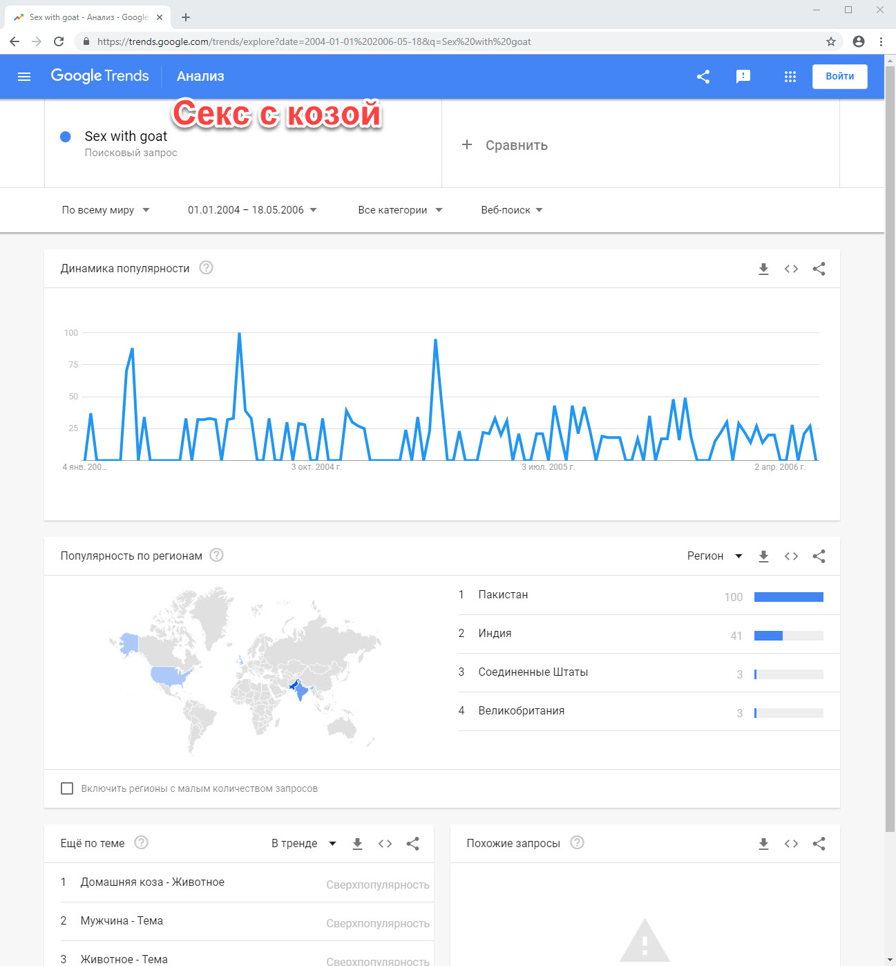Open the feedback icon in the header
This screenshot has height=966, width=896.
coord(743,77)
